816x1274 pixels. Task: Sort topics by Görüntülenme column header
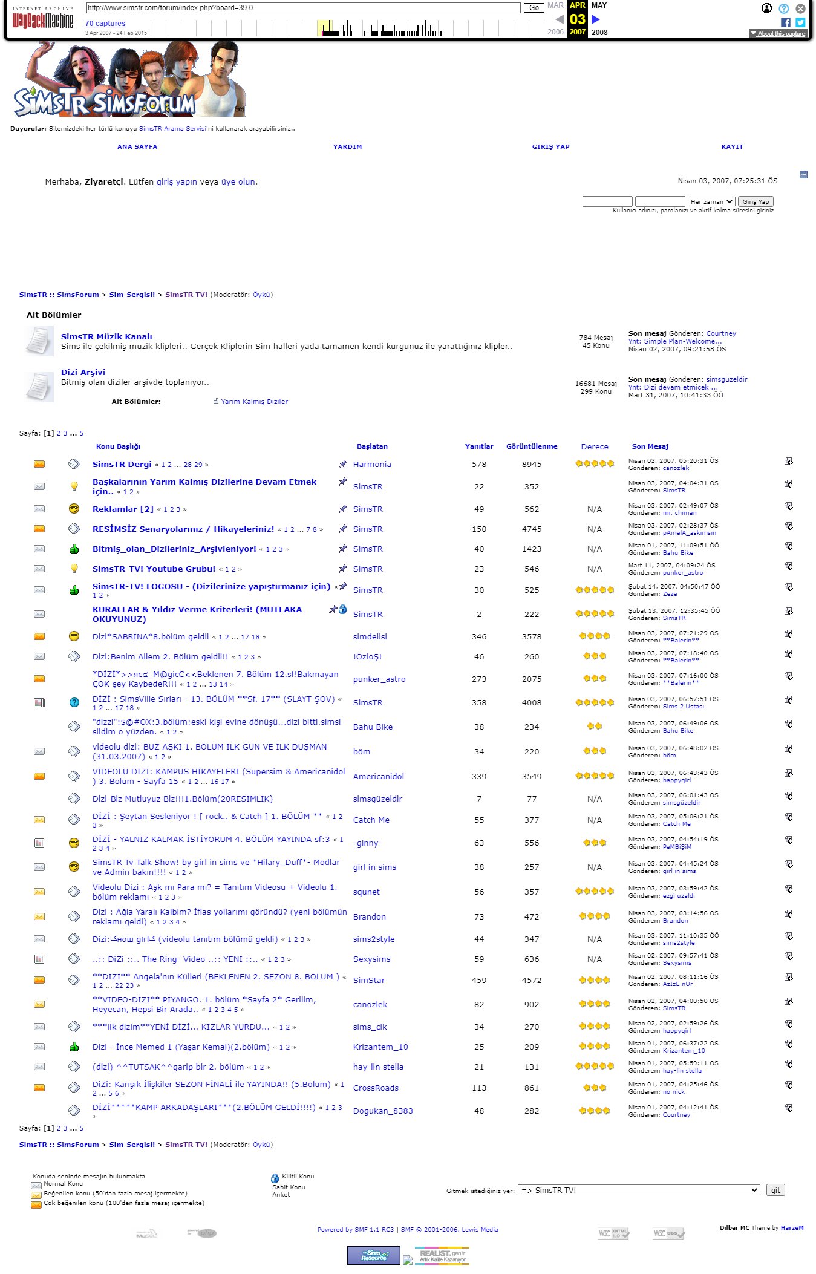point(532,446)
